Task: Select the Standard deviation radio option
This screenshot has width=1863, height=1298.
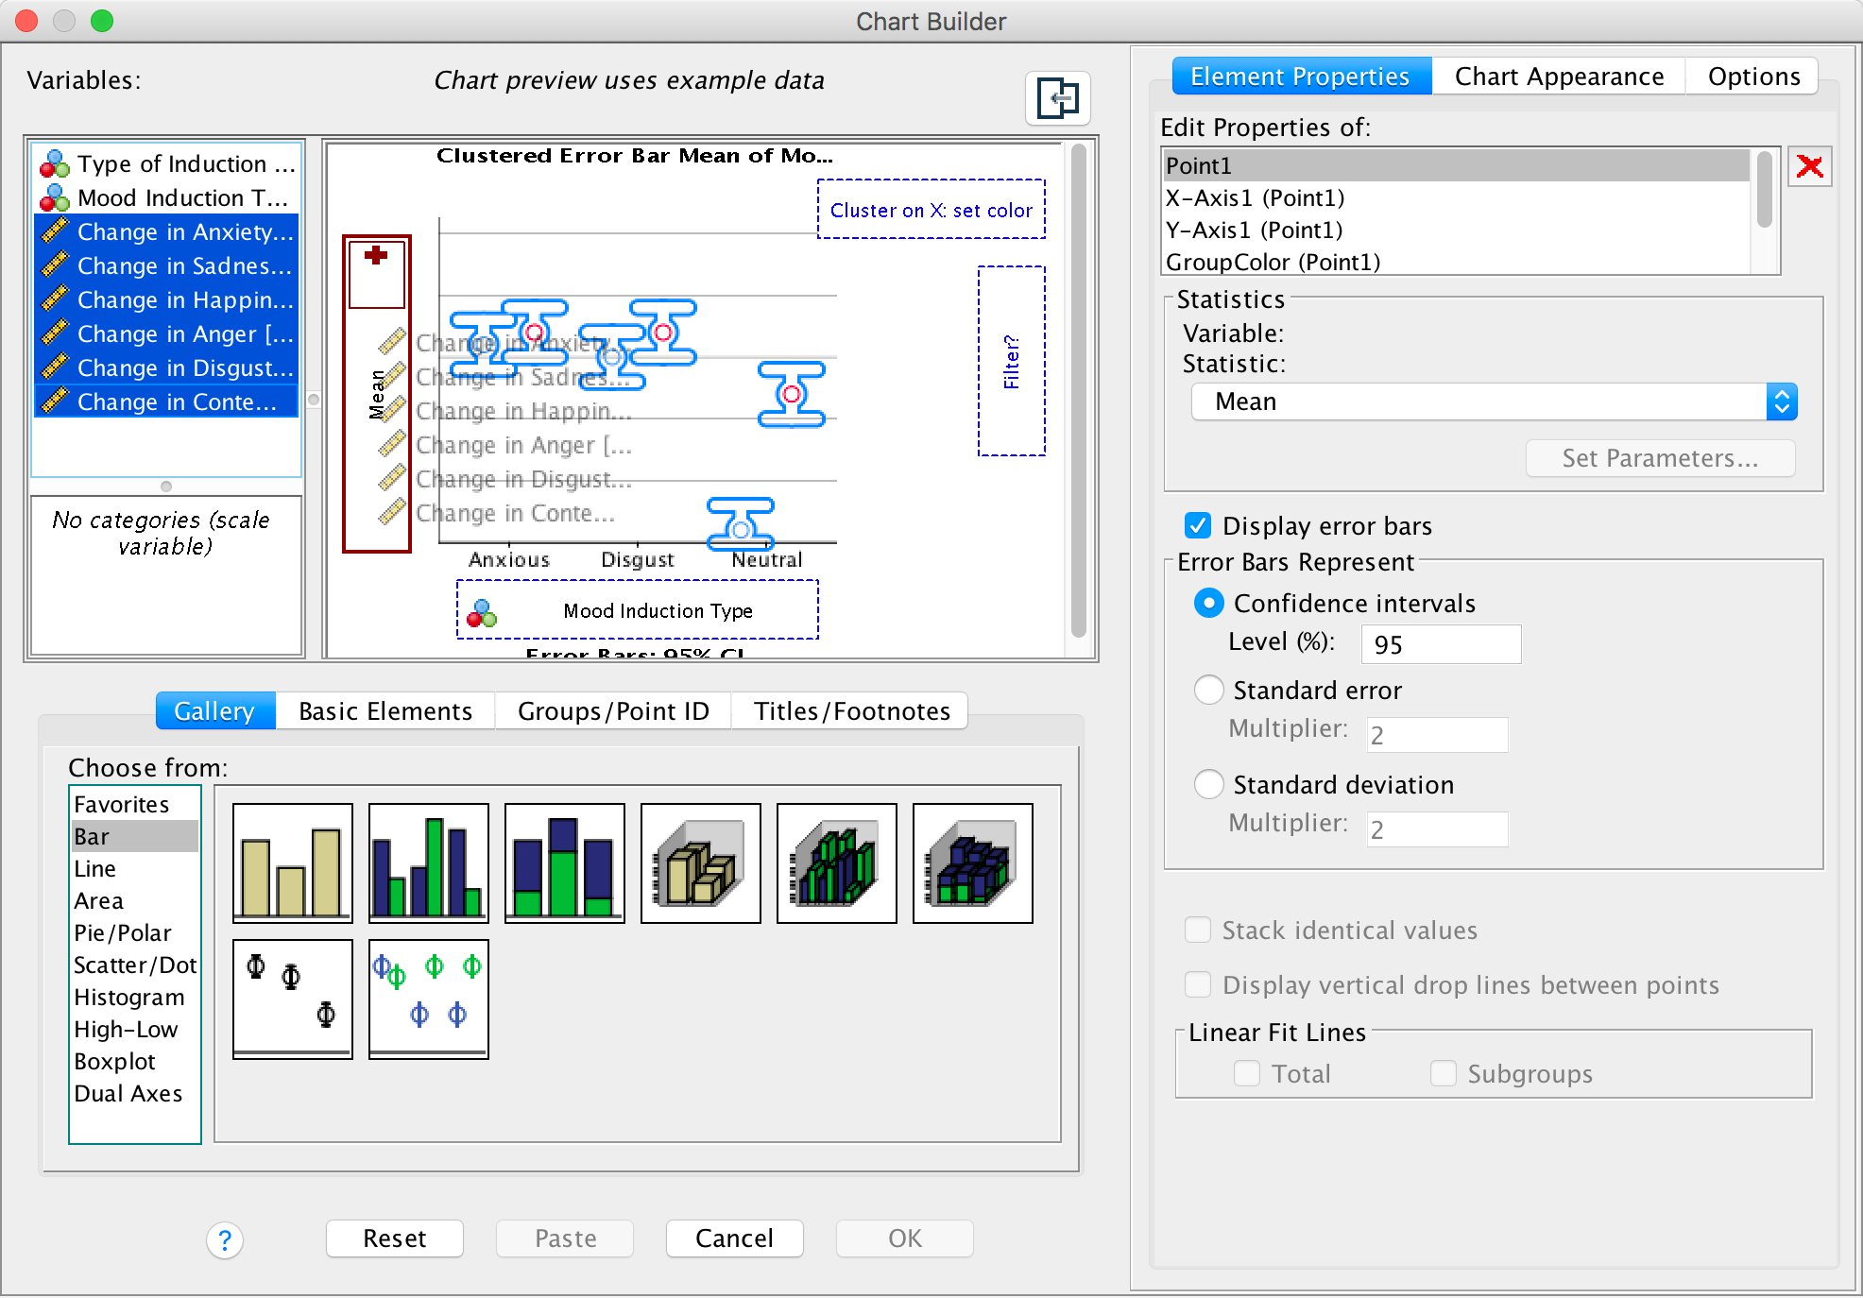Action: 1208,784
